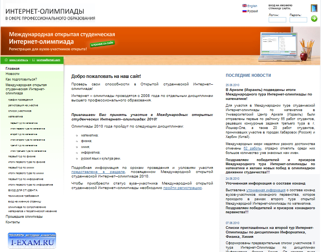The height and width of the screenshot is (252, 321).
Task: Click the envelope email icon in green bar
Action: click(33, 60)
